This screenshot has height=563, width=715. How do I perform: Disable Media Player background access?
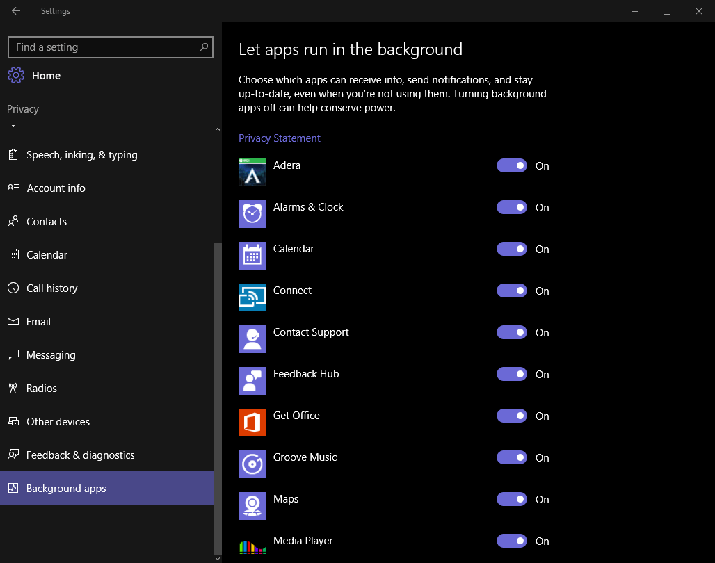pyautogui.click(x=512, y=541)
